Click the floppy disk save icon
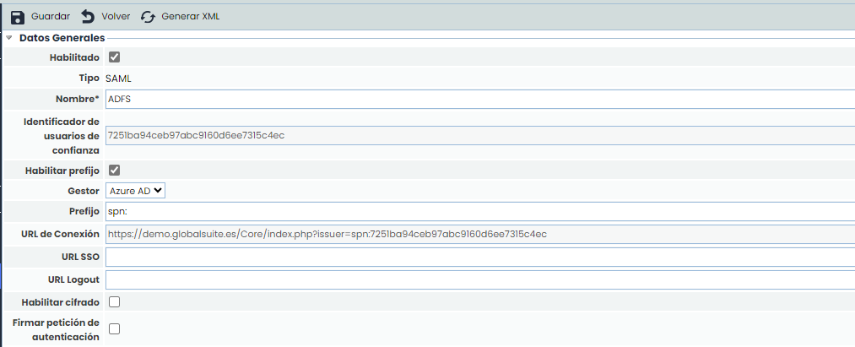This screenshot has height=347, width=855. [18, 17]
